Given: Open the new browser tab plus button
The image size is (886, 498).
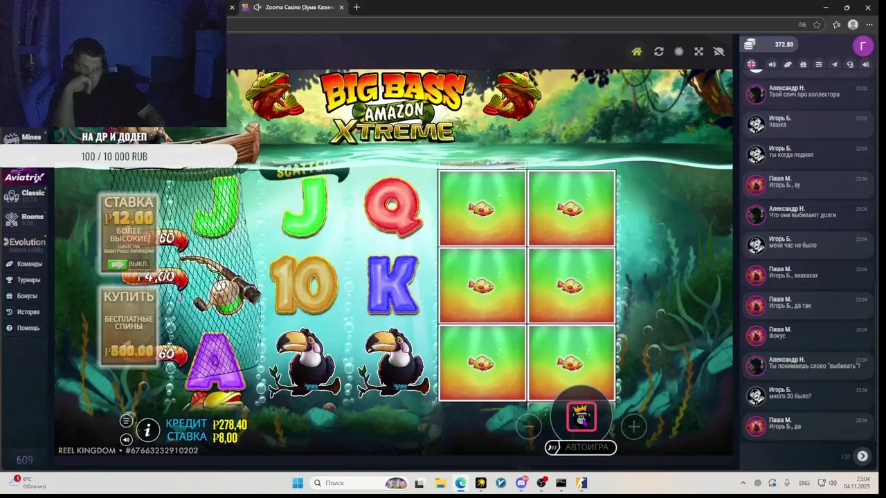Looking at the screenshot, I should pyautogui.click(x=356, y=8).
